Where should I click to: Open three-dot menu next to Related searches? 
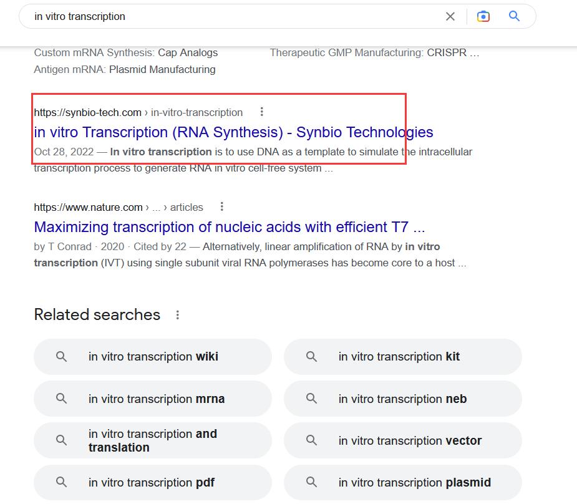coord(178,315)
